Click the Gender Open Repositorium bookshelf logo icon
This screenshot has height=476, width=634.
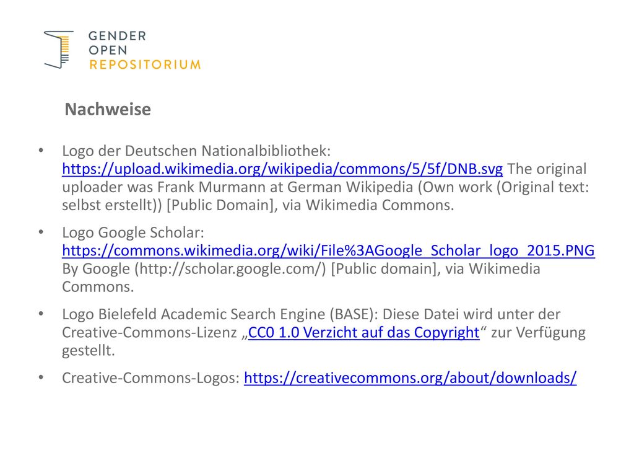coord(59,50)
